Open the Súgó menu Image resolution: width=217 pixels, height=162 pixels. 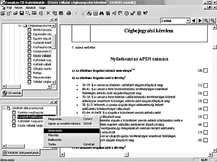[x=42, y=8]
